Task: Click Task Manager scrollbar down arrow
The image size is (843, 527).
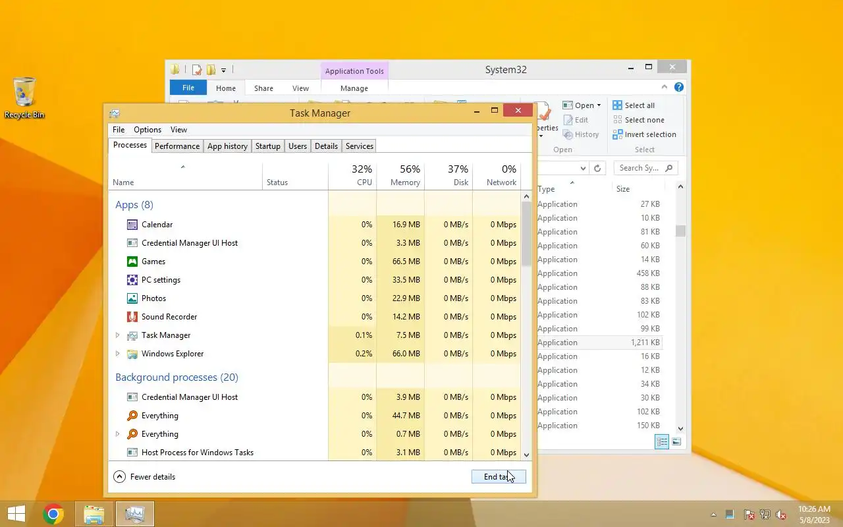Action: [526, 455]
